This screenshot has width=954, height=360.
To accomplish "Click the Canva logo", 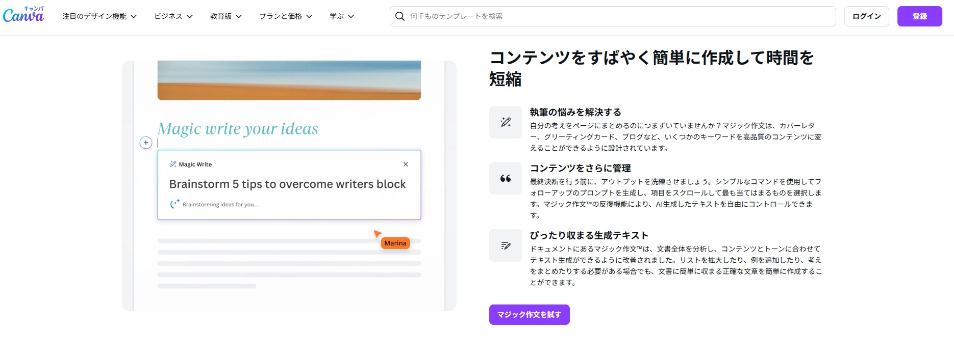I will [x=23, y=15].
